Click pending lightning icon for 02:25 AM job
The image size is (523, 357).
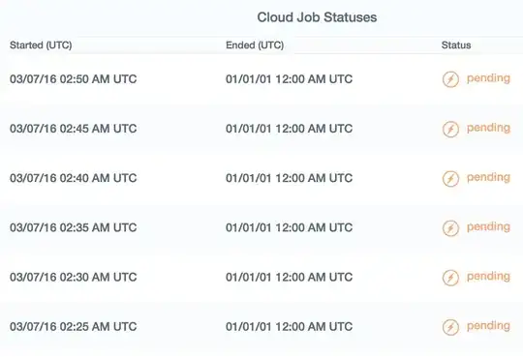tap(450, 327)
